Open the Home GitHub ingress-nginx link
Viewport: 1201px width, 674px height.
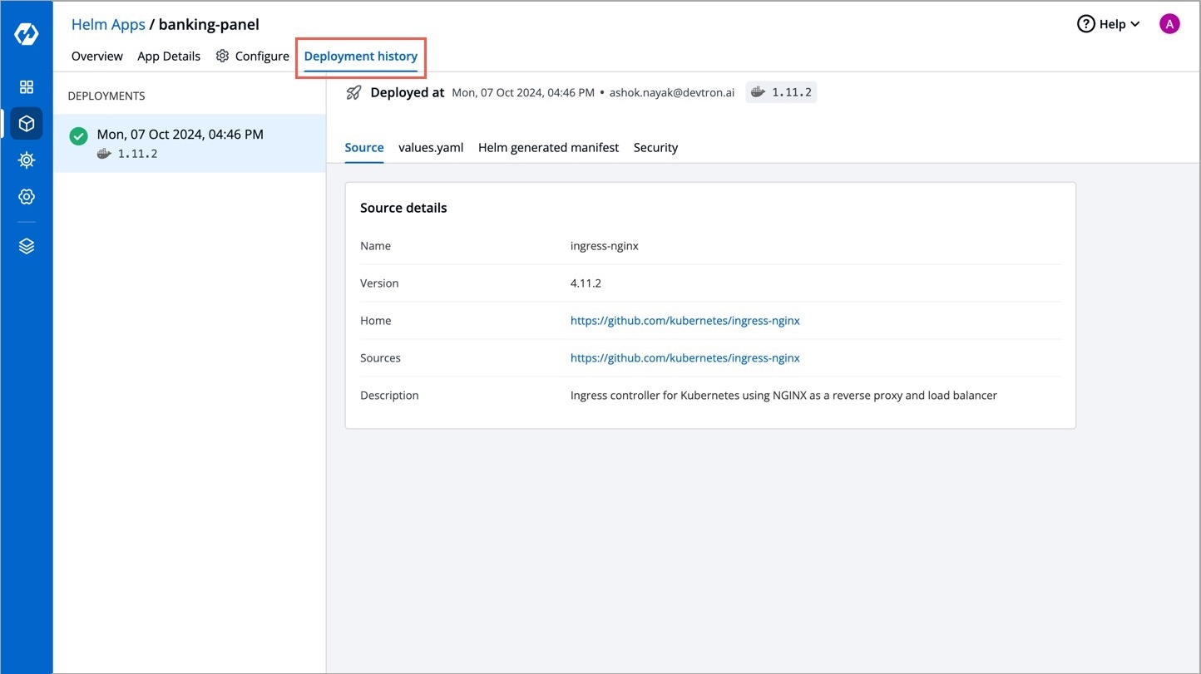(x=685, y=321)
